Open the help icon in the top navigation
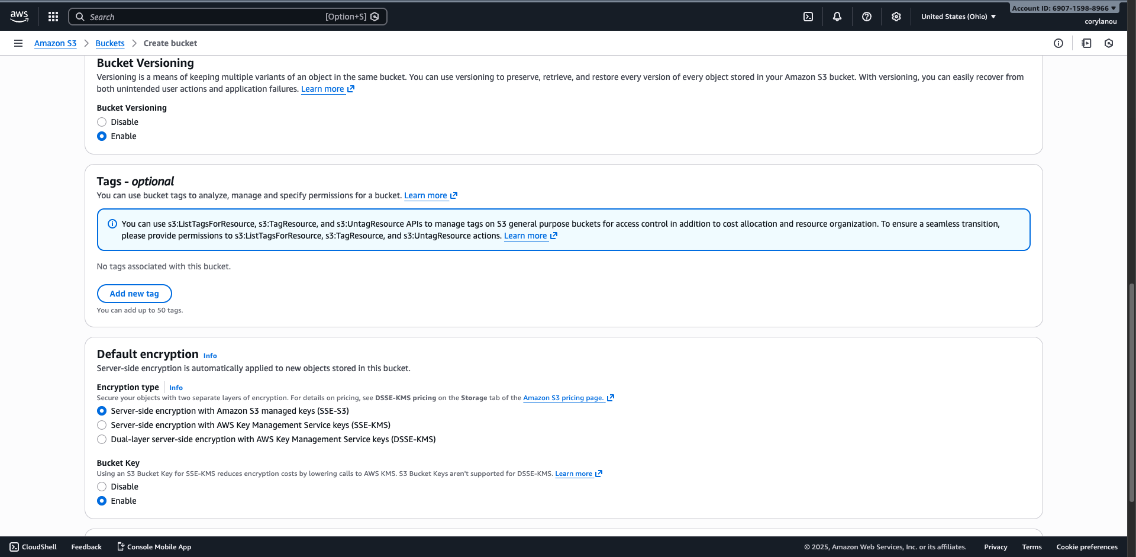Screen dimensions: 1136x557 click(x=867, y=16)
